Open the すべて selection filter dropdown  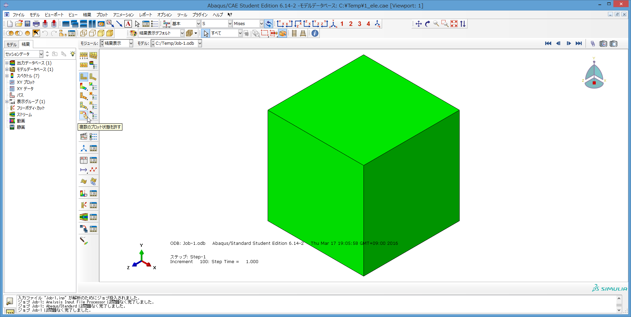point(226,33)
